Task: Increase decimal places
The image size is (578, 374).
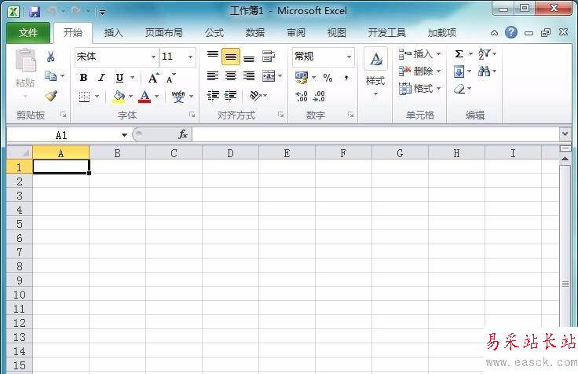Action: pos(302,97)
